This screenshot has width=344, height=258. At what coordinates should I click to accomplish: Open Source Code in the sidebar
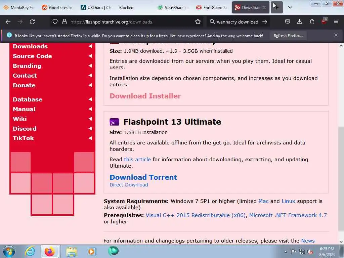point(32,56)
